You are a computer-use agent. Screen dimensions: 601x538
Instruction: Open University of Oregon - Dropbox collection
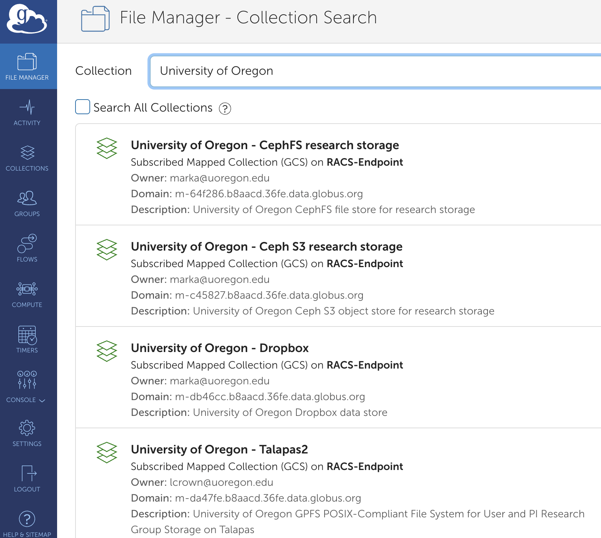[219, 348]
